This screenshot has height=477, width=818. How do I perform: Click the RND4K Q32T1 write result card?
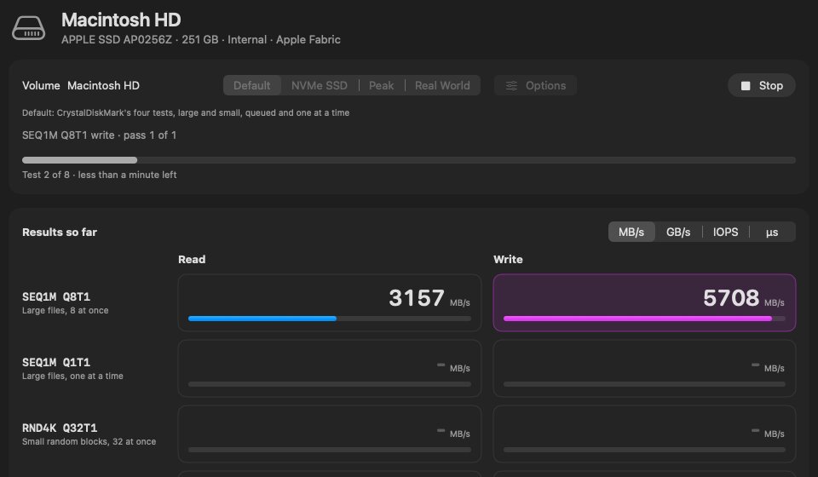click(x=644, y=434)
